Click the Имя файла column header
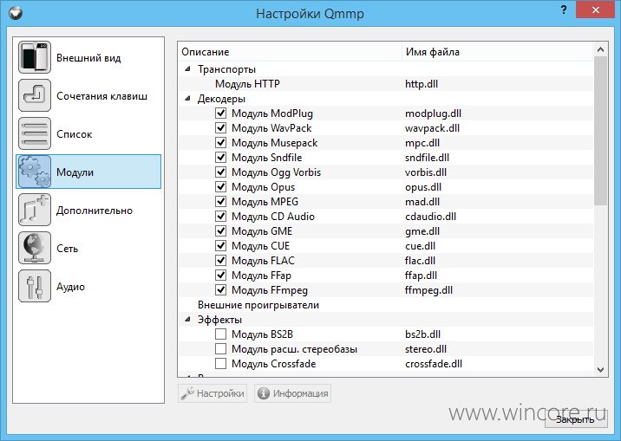Screen dimensions: 621x441 [498, 52]
